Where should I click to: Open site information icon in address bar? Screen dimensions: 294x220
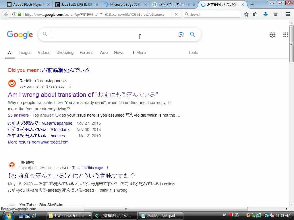pos(14,14)
